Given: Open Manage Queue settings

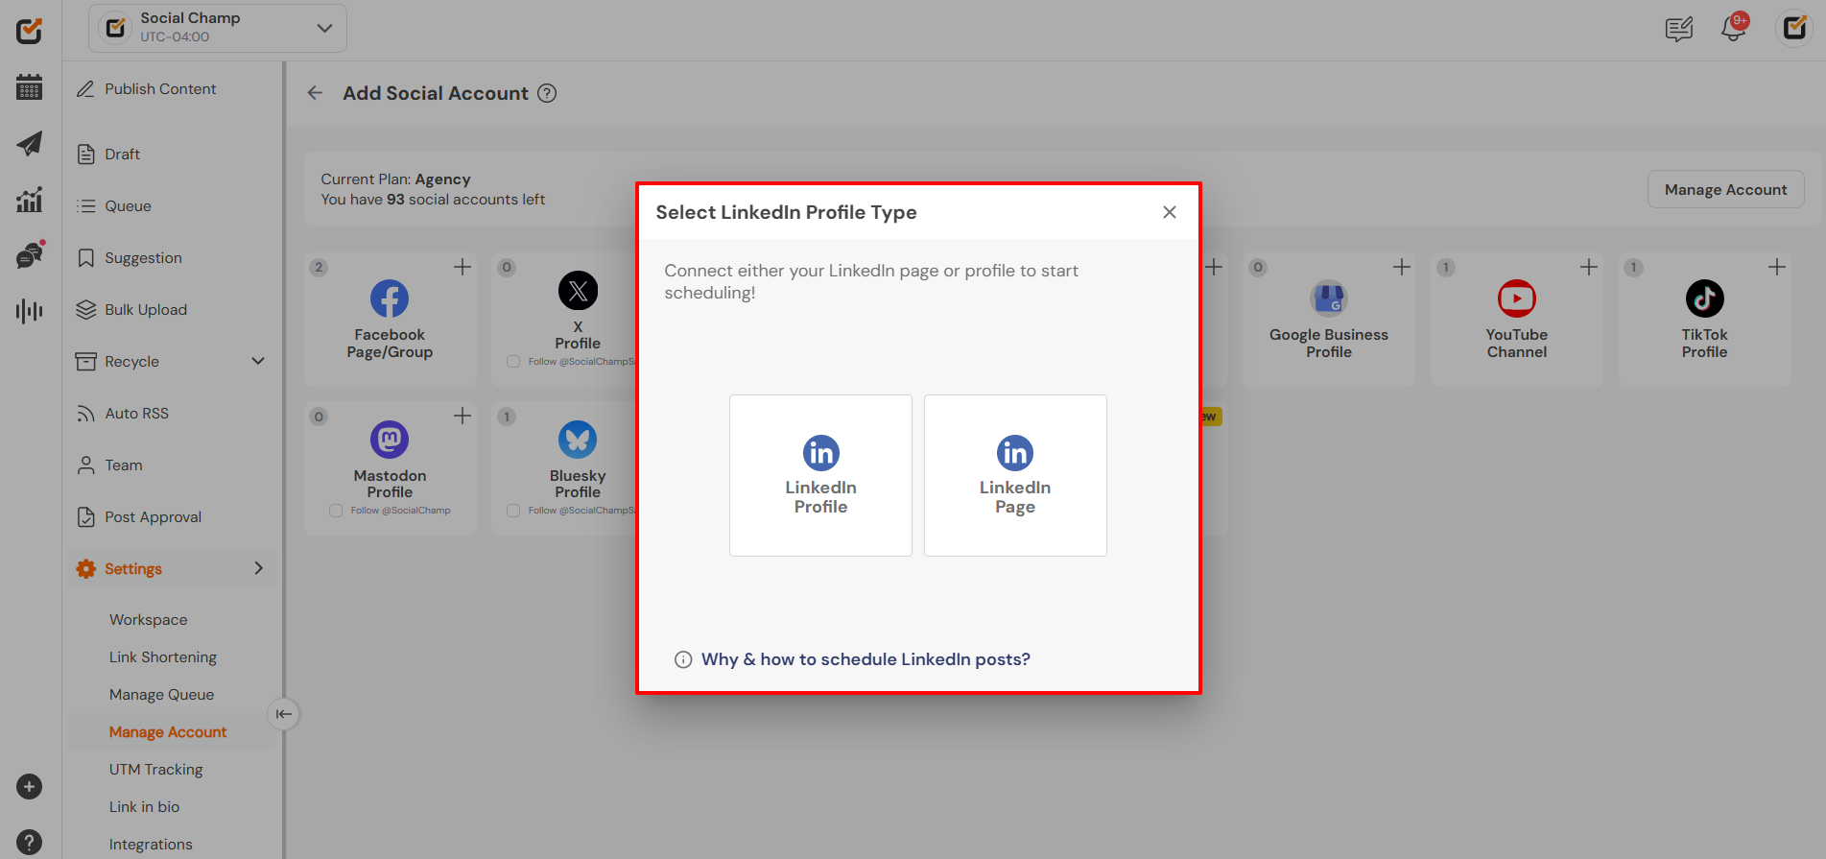Looking at the screenshot, I should point(161,695).
